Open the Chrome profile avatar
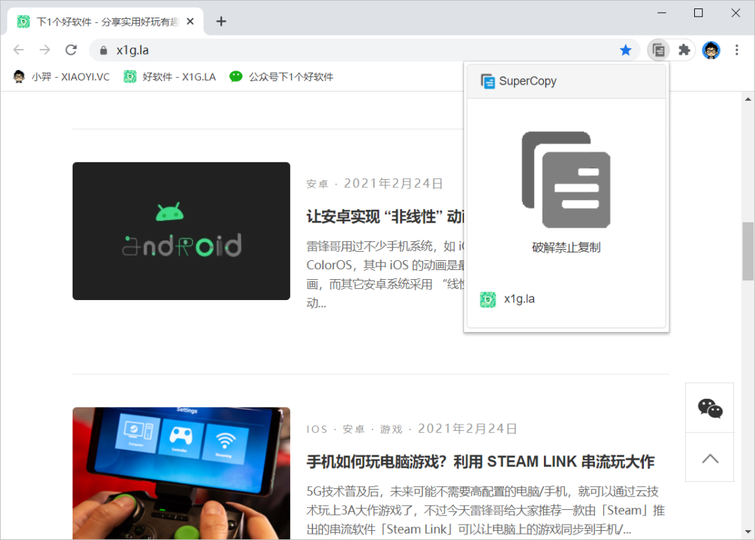This screenshot has width=755, height=540. click(711, 50)
